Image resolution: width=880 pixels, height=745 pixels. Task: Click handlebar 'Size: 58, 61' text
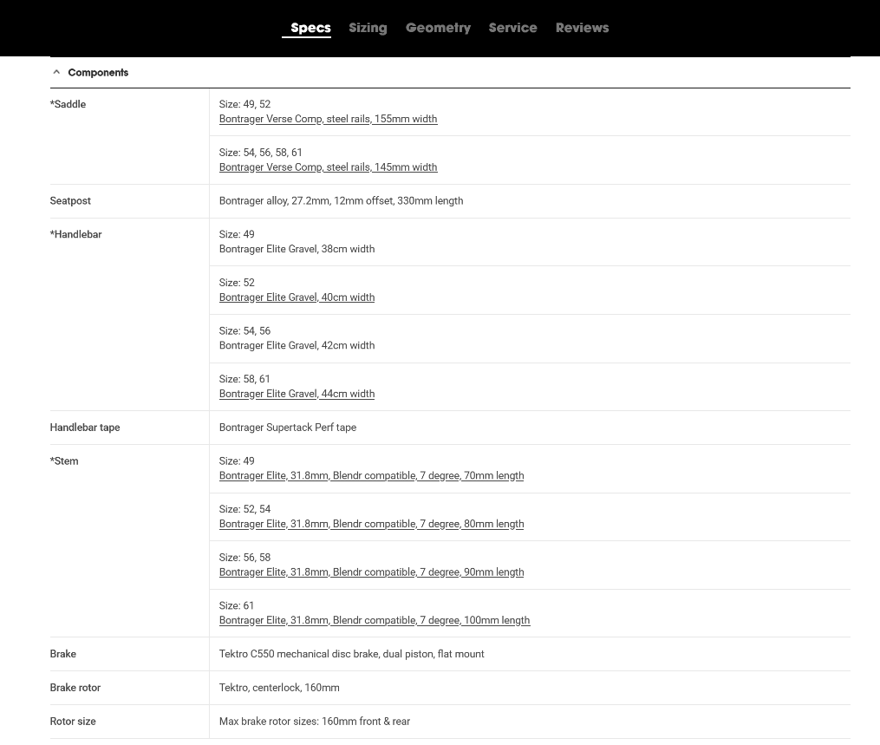tap(244, 379)
